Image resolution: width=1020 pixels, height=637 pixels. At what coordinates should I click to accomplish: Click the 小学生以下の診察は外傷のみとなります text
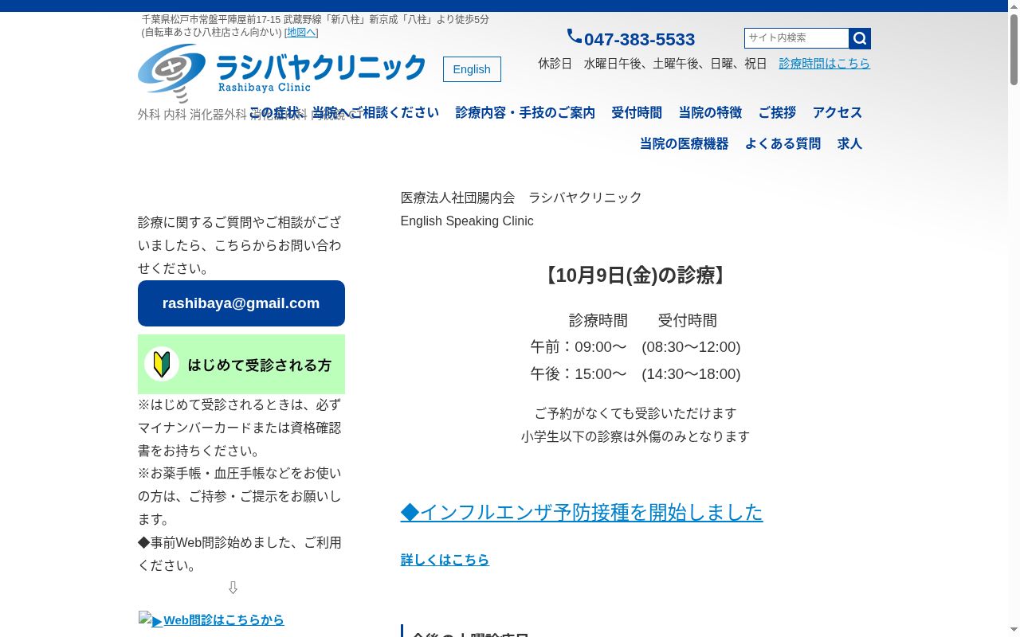636,436
